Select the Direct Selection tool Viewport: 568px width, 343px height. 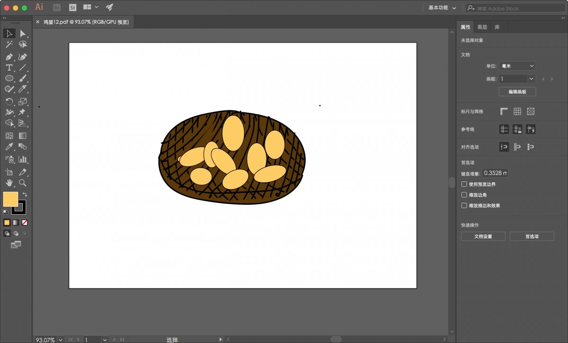coord(22,34)
